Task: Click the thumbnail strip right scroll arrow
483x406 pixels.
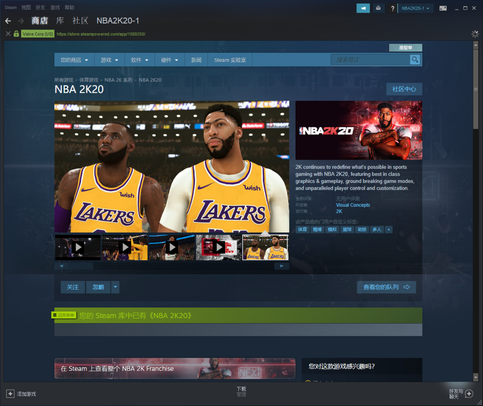Action: pyautogui.click(x=281, y=266)
